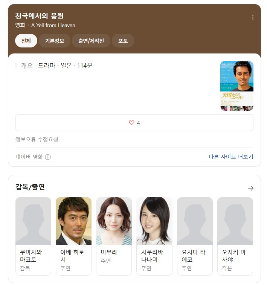Click the like button showing 4
The width and height of the screenshot is (267, 285).
click(134, 123)
